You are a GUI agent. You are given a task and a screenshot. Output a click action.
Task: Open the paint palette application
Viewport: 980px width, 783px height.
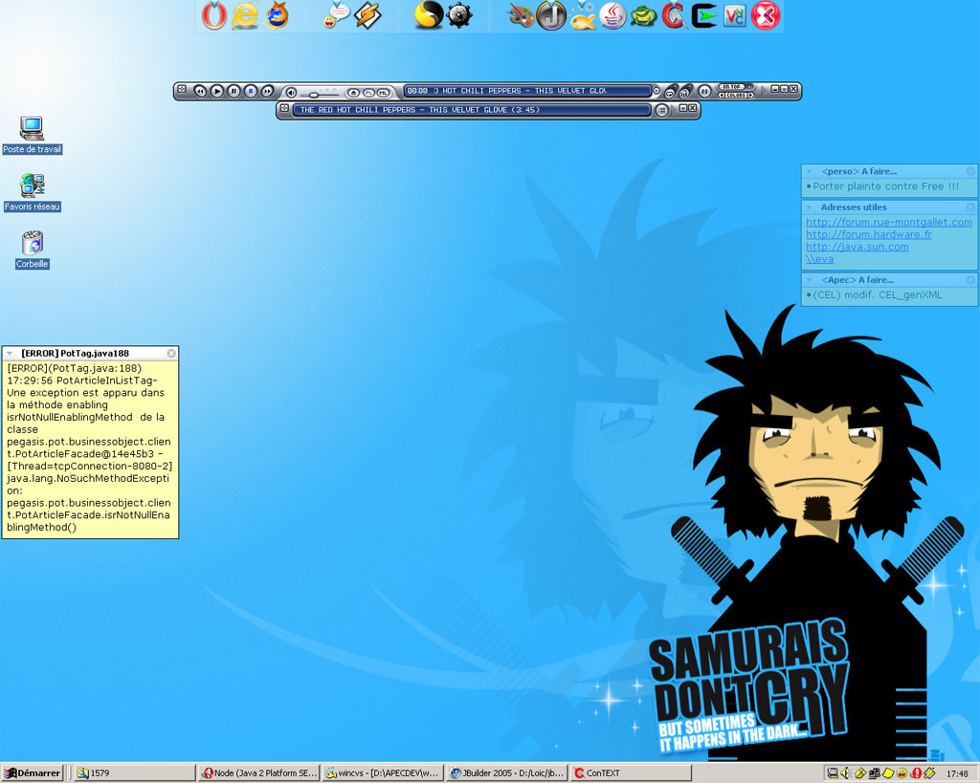point(521,15)
